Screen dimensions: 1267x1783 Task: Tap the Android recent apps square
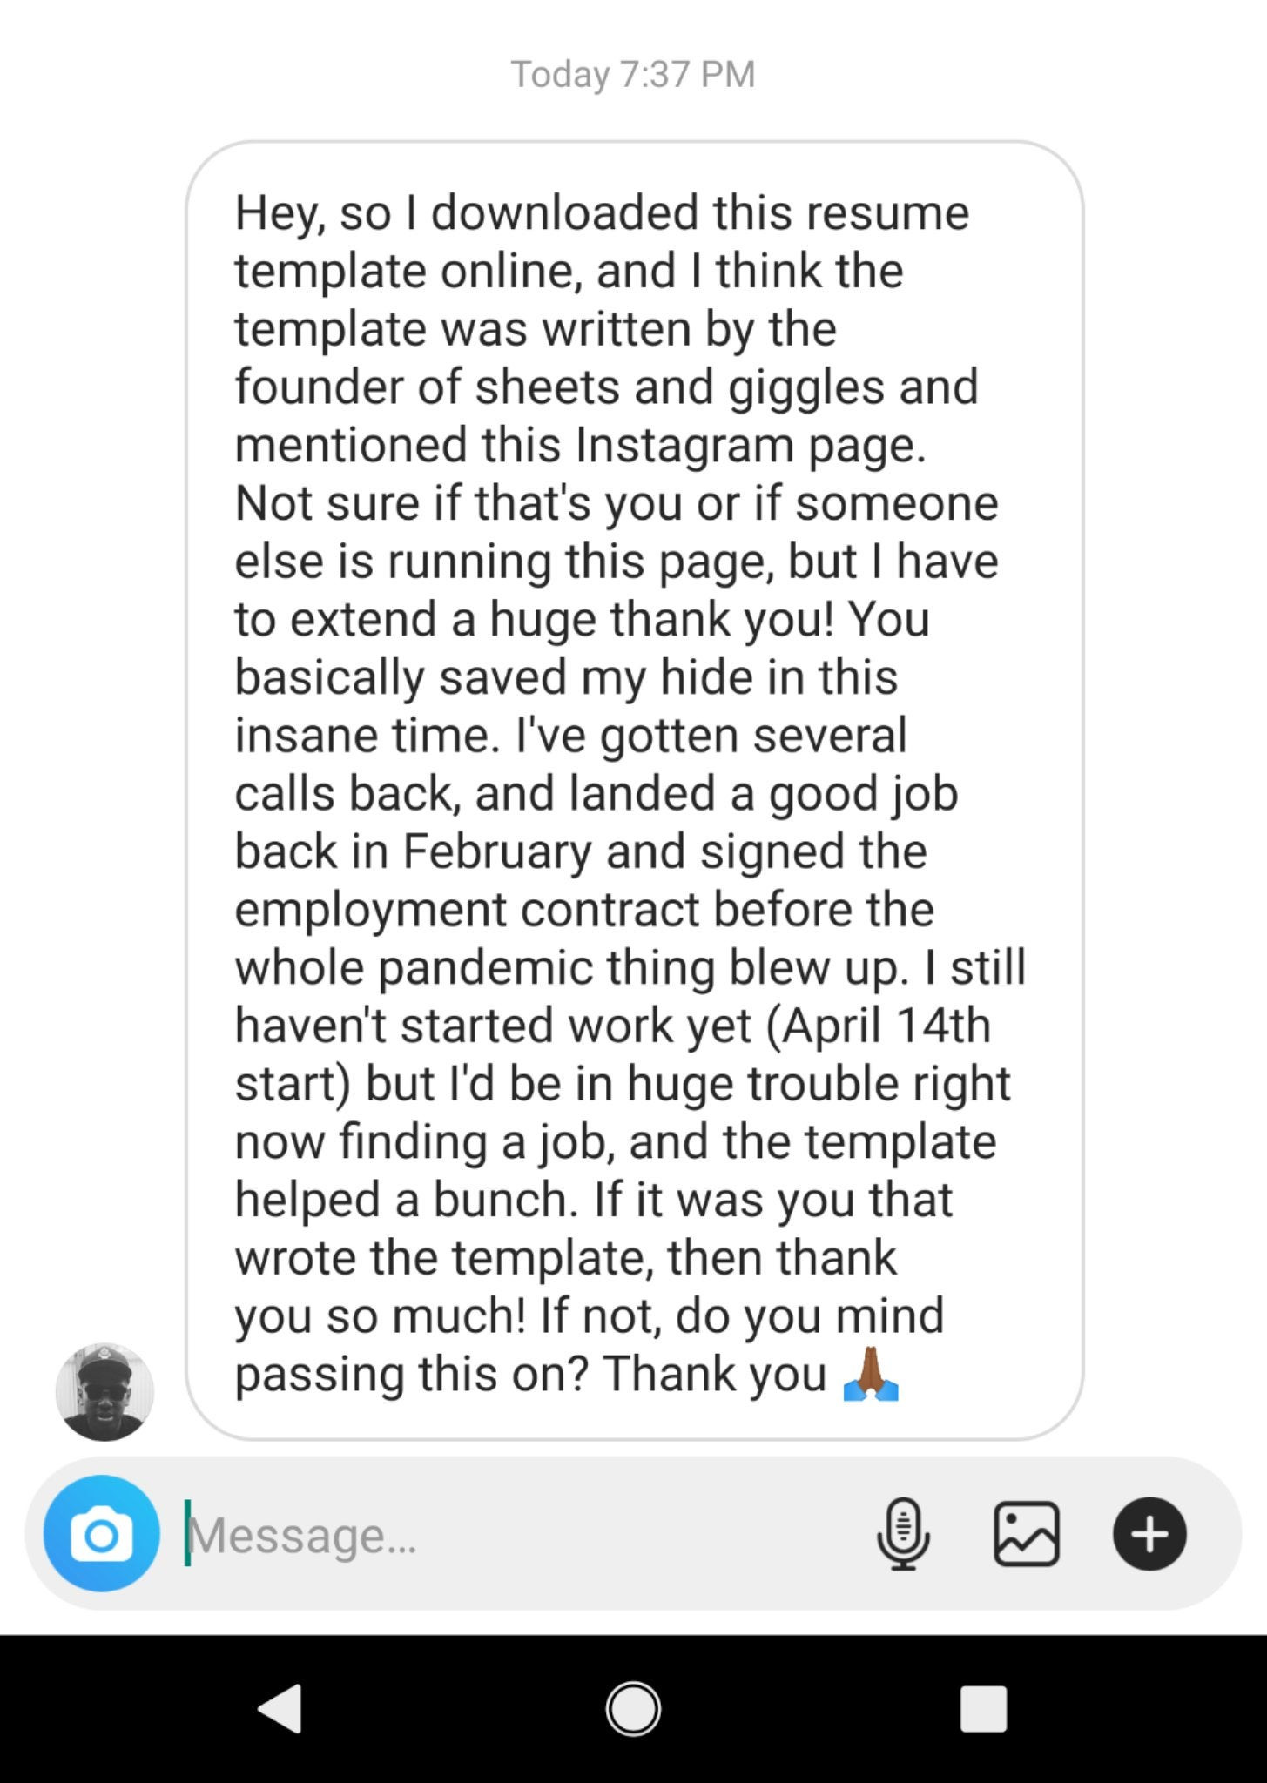coord(983,1708)
